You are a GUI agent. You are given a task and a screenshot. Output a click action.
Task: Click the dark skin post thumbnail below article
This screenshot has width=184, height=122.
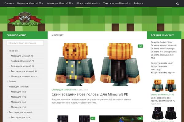click(74, 119)
